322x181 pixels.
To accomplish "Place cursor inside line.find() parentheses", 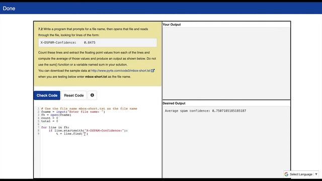I will (85, 134).
